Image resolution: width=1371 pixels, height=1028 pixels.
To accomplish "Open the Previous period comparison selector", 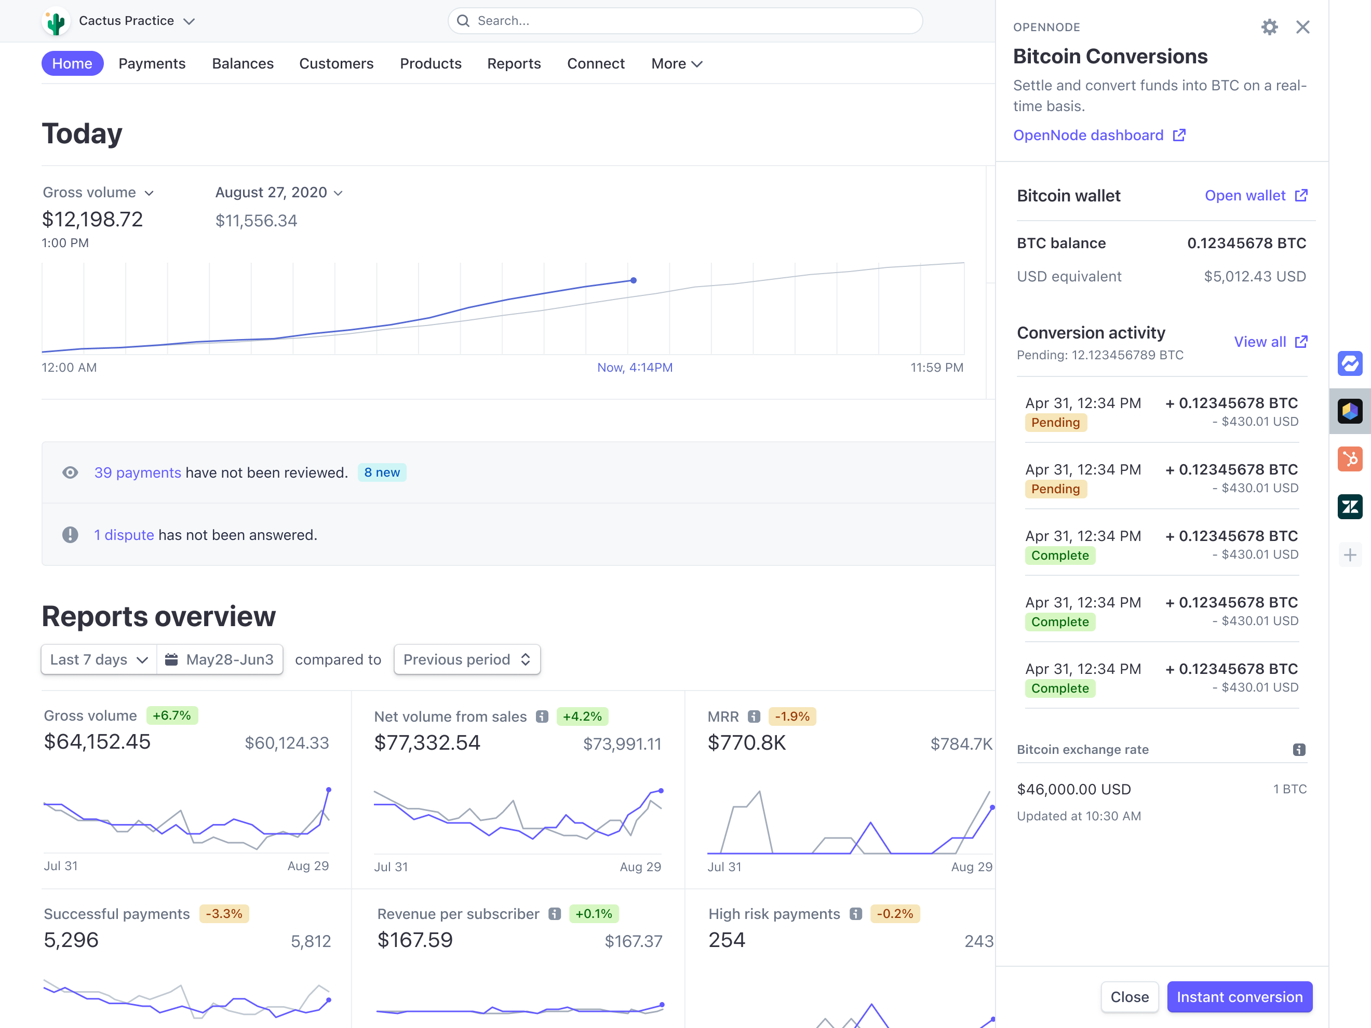I will (467, 659).
